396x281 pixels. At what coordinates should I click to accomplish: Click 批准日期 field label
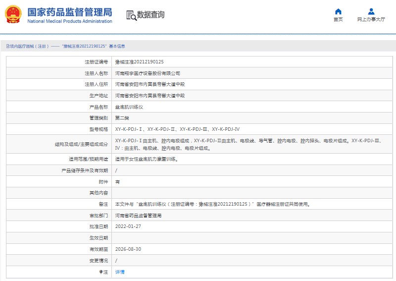99,226
